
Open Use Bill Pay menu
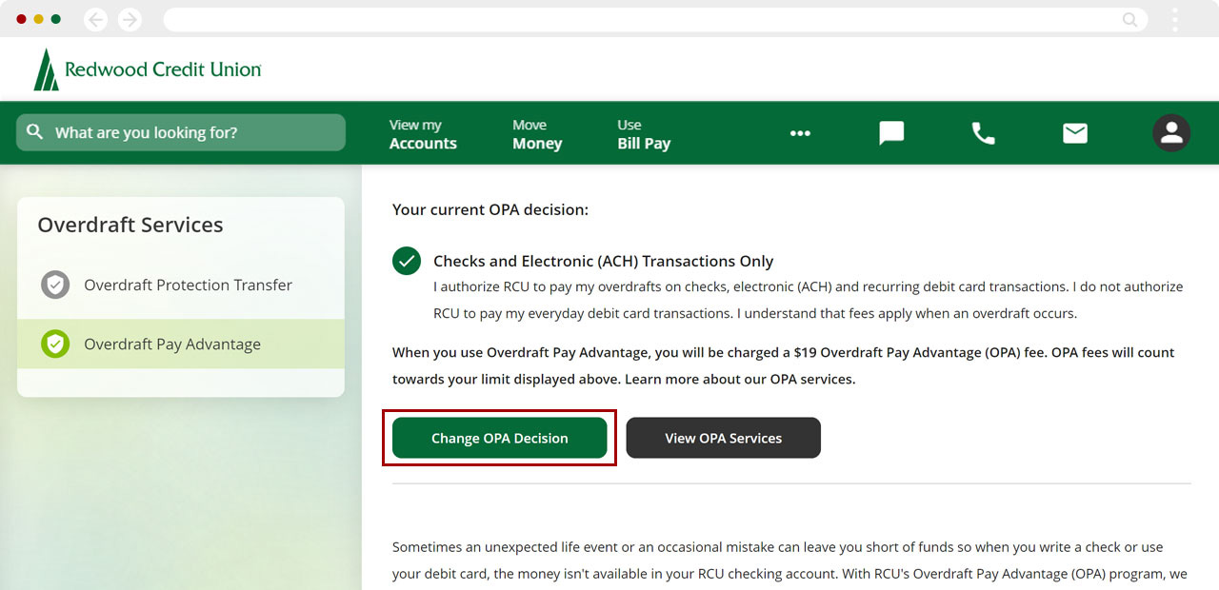click(644, 134)
